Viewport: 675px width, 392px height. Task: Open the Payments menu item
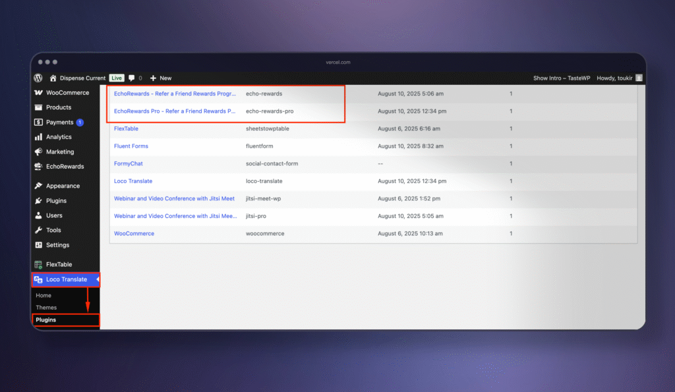click(x=59, y=122)
